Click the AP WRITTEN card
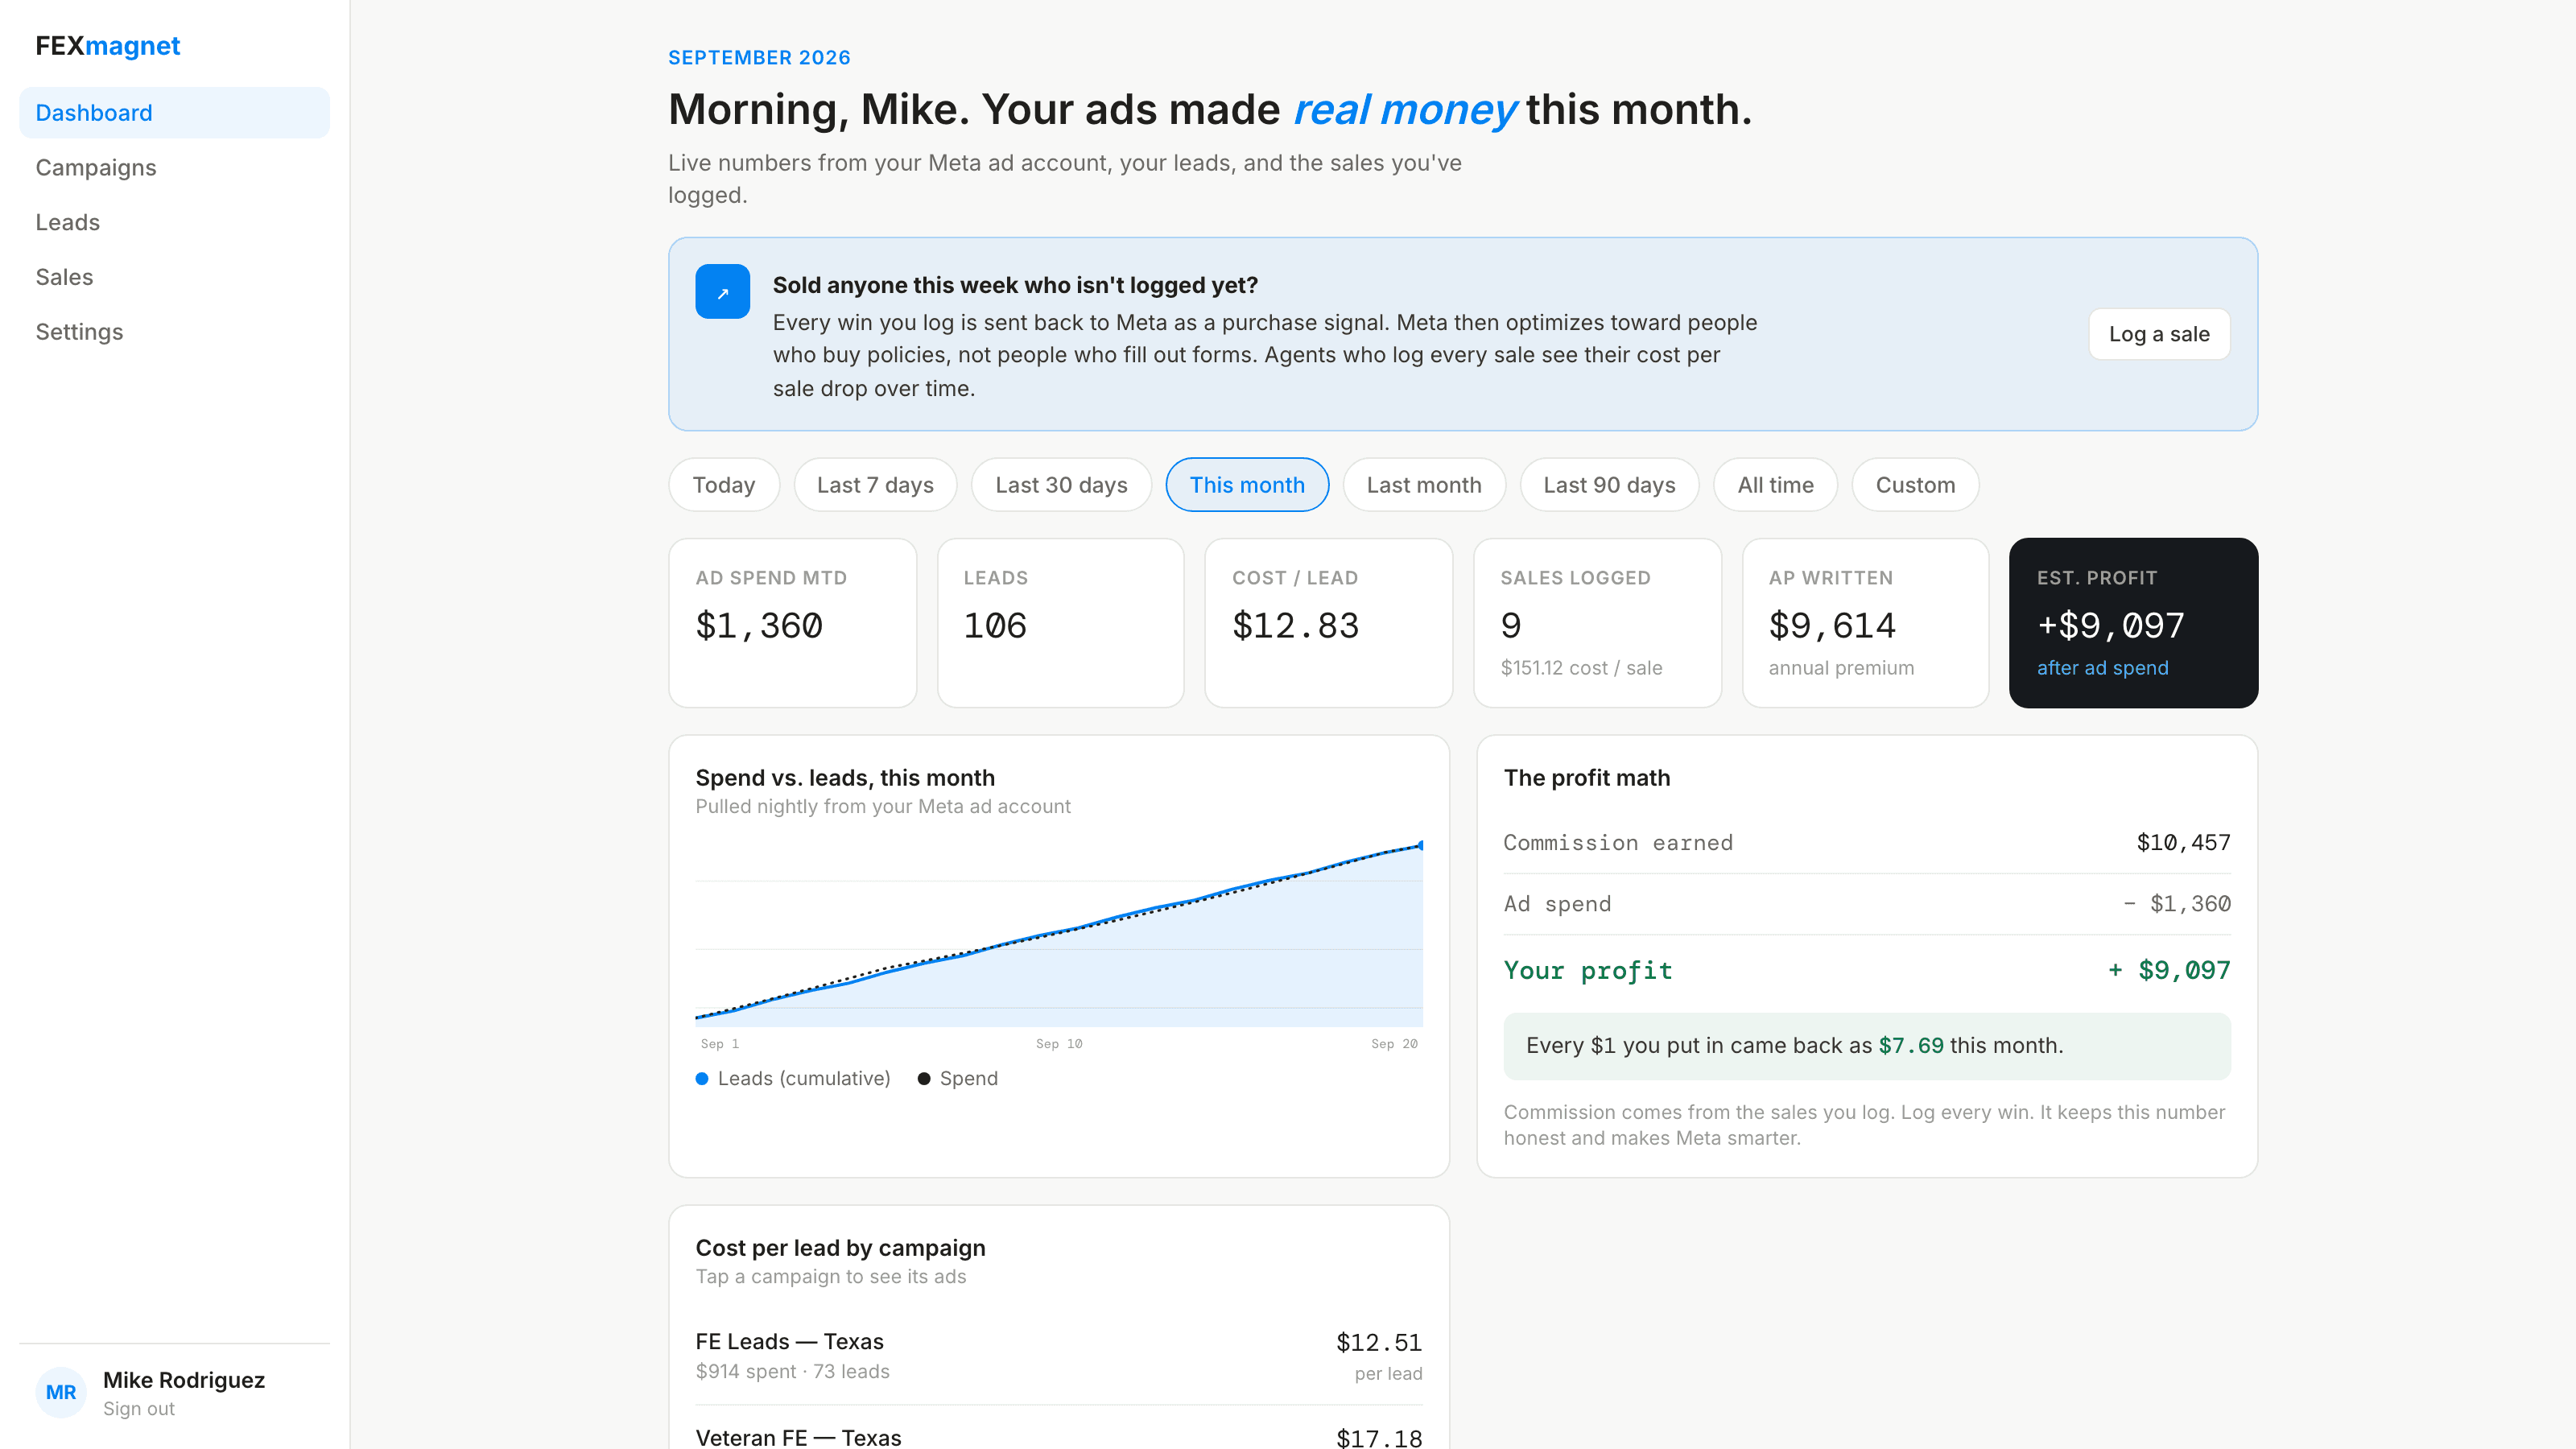 tap(1865, 623)
